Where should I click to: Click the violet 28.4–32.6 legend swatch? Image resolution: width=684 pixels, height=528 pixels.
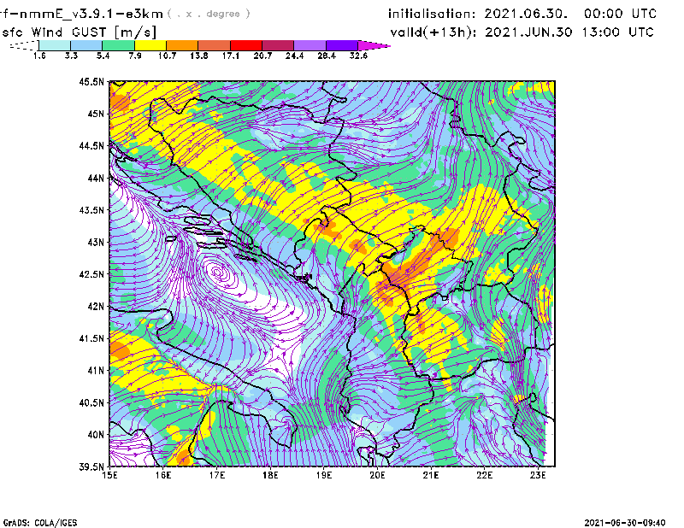pyautogui.click(x=342, y=45)
